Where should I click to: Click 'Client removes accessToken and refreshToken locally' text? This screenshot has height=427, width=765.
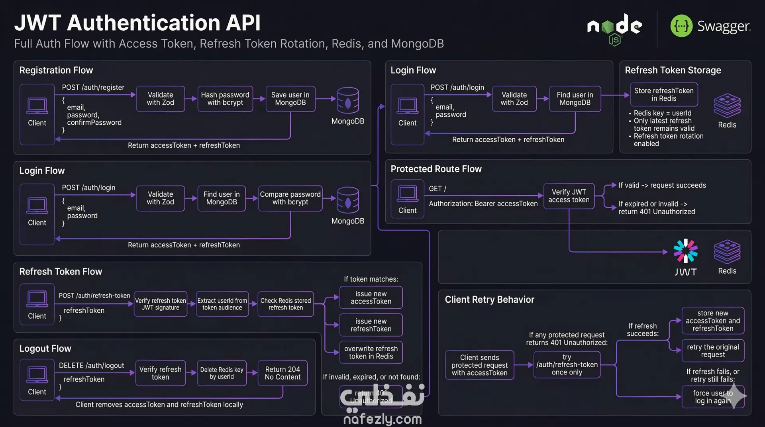click(x=159, y=405)
